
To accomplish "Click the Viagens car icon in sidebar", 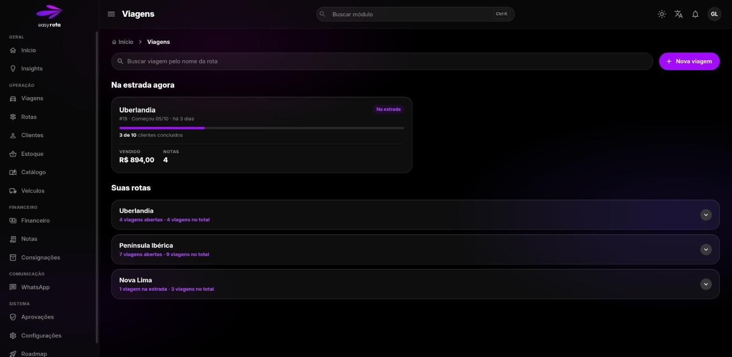I will click(13, 98).
